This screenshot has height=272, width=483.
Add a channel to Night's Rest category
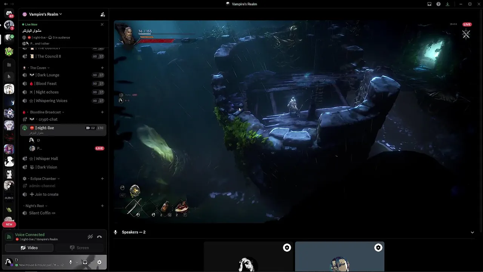pos(102,206)
